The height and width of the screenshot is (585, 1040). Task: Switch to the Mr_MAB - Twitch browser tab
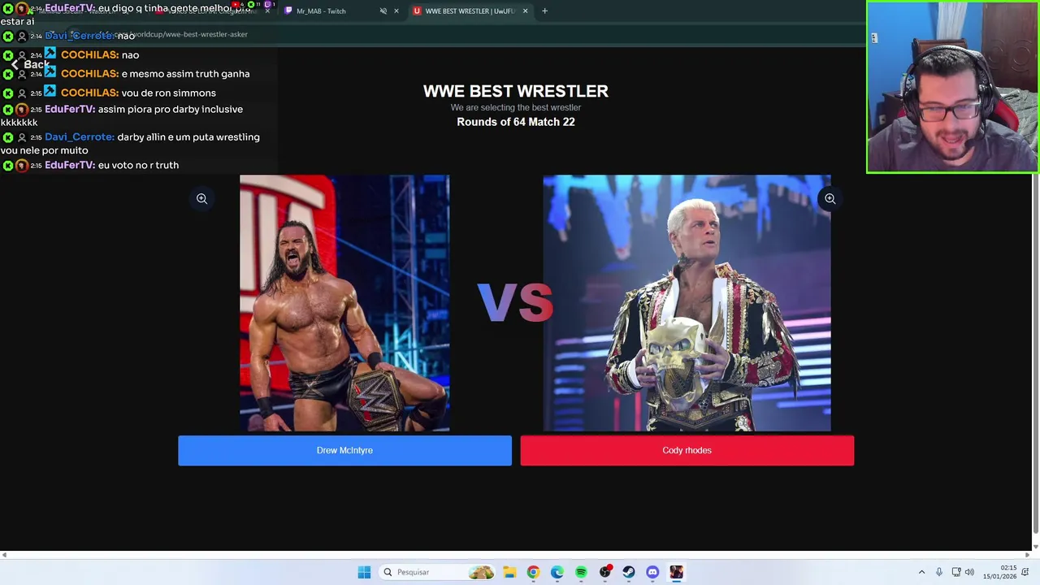(x=321, y=11)
